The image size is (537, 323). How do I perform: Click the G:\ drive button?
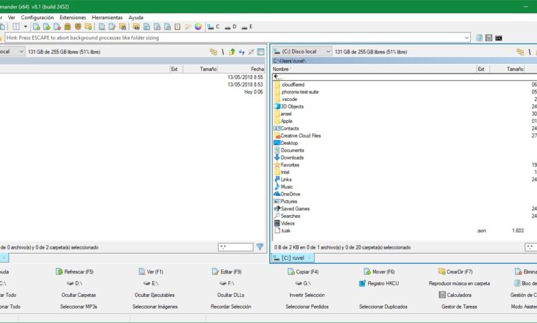coord(303,283)
